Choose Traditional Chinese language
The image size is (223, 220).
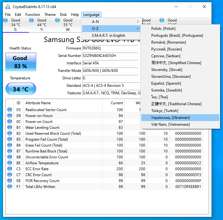pos(180,104)
